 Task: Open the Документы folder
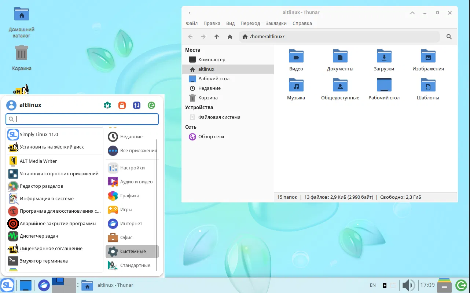(340, 61)
